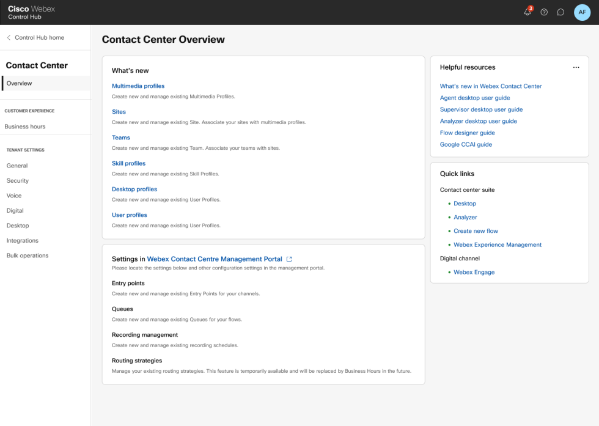This screenshot has width=599, height=426.
Task: Click the help question mark icon
Action: [x=544, y=12]
